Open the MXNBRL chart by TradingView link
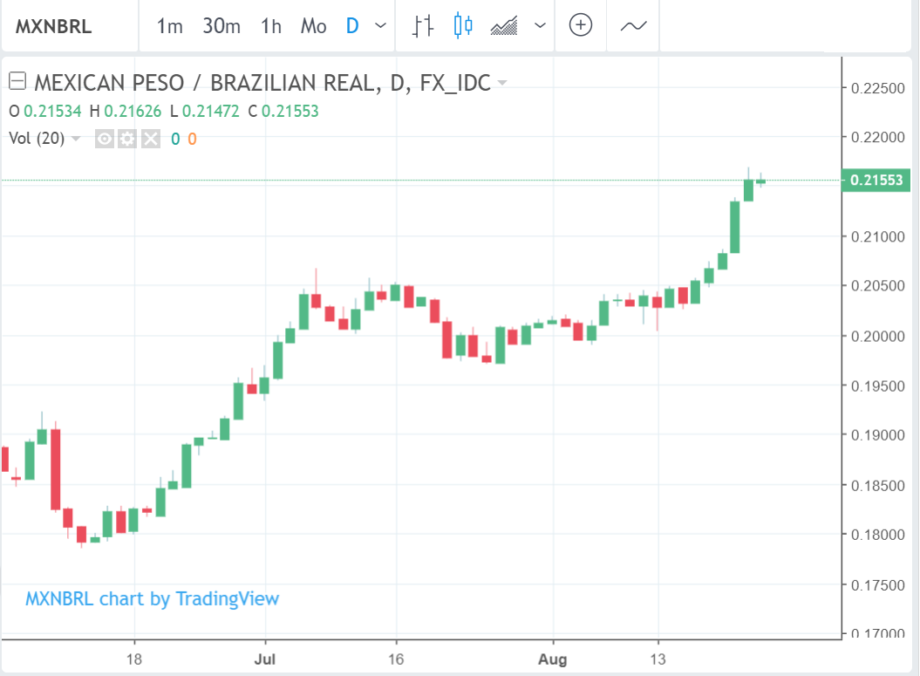920x676 pixels. [x=153, y=598]
